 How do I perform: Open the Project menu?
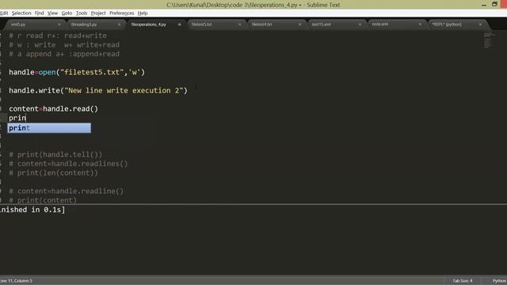point(98,13)
